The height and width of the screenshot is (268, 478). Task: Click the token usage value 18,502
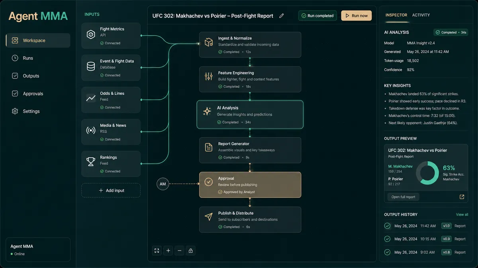413,61
